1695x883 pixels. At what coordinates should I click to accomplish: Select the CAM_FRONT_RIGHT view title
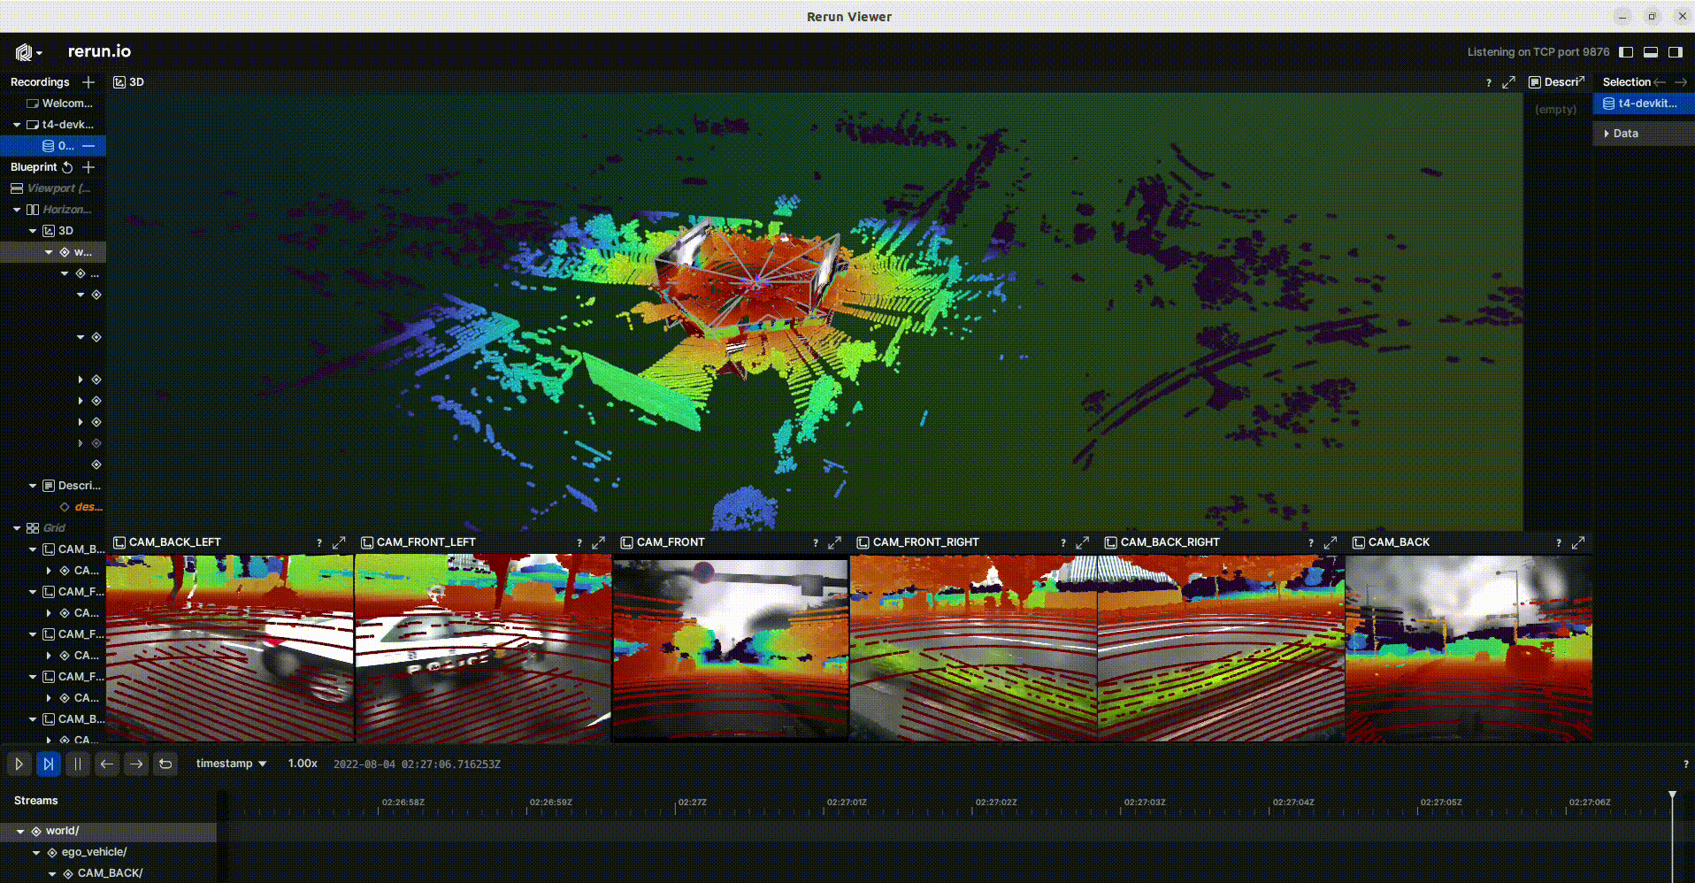pos(925,542)
